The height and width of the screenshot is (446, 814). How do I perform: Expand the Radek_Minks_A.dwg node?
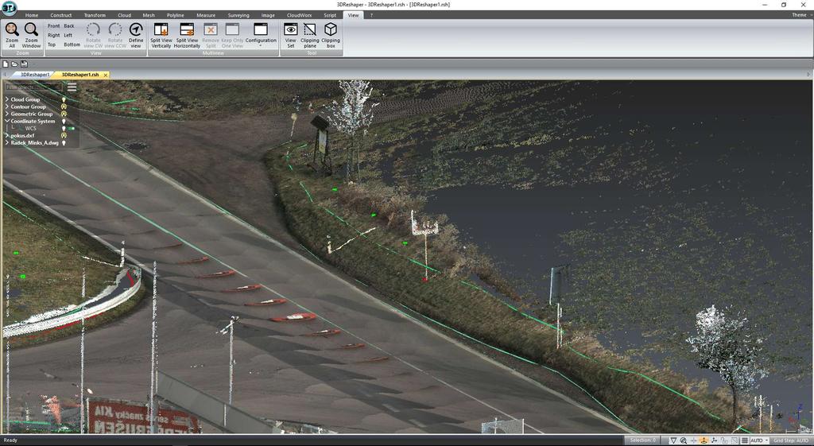(6, 143)
